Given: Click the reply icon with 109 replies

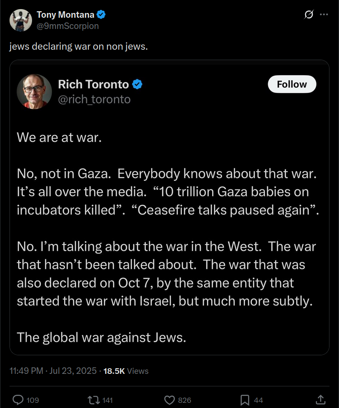Looking at the screenshot, I should coord(18,400).
